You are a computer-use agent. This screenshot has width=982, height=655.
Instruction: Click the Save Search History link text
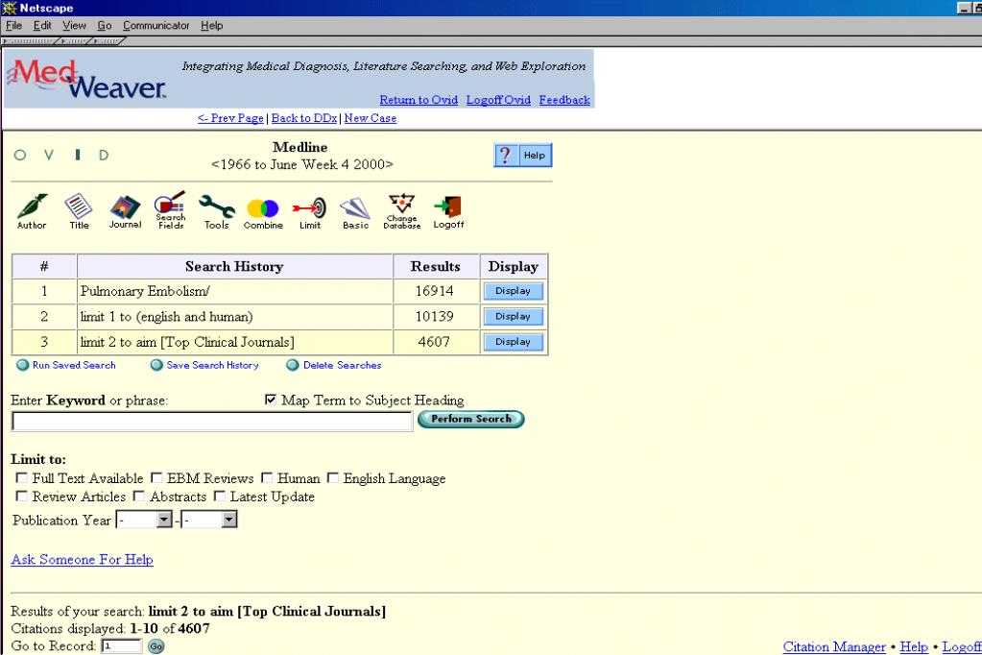(x=212, y=365)
